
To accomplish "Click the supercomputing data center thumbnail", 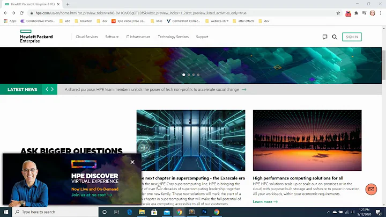I will pos(191,140).
